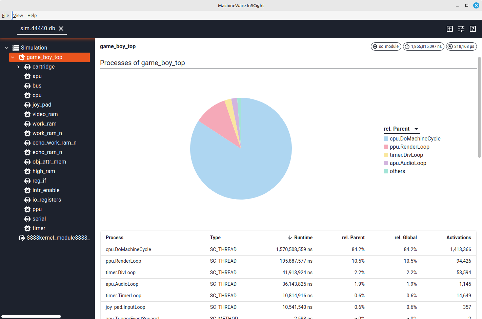
Task: Sort table by rel. Global column header
Action: (x=406, y=238)
